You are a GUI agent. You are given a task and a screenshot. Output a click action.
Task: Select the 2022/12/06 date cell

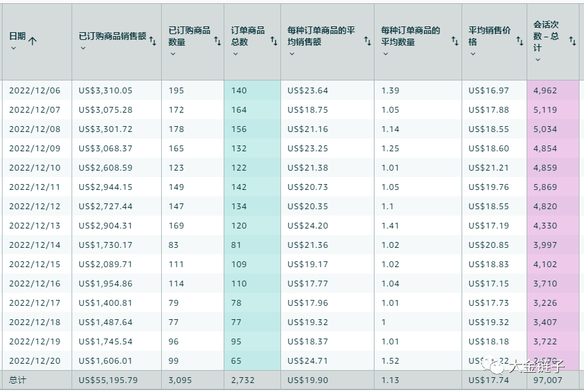34,91
